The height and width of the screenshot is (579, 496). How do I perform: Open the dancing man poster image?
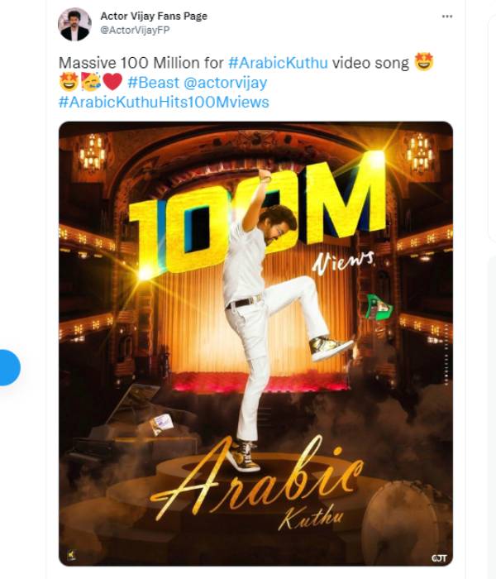[255, 343]
